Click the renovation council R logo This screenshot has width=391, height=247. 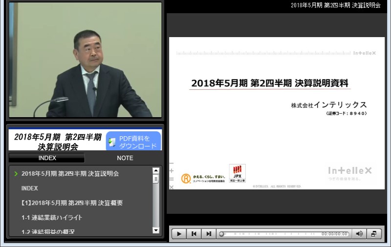tap(186, 178)
